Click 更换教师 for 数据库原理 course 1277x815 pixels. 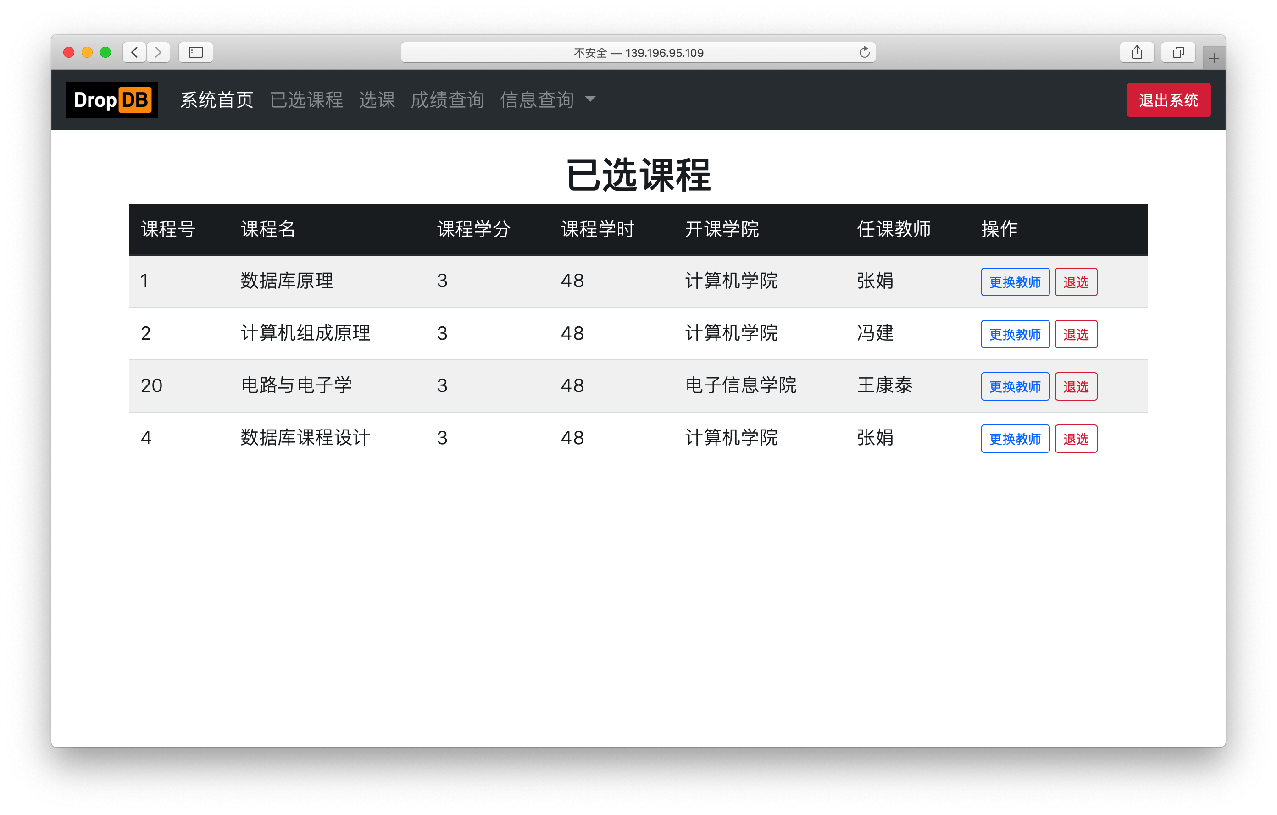pos(1015,282)
